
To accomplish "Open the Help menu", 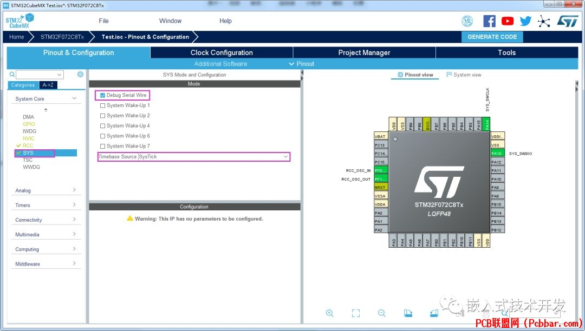I will tap(225, 21).
